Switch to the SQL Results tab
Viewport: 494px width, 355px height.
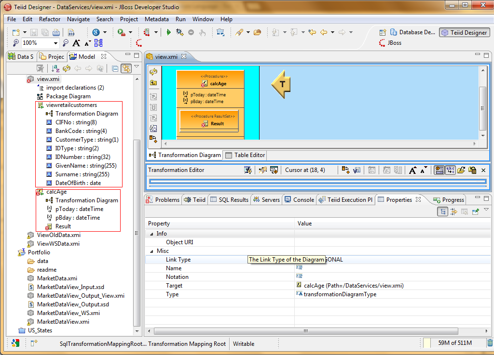tap(230, 199)
